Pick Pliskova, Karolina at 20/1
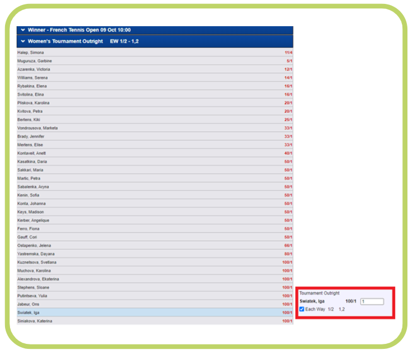The width and height of the screenshot is (413, 355). point(288,103)
